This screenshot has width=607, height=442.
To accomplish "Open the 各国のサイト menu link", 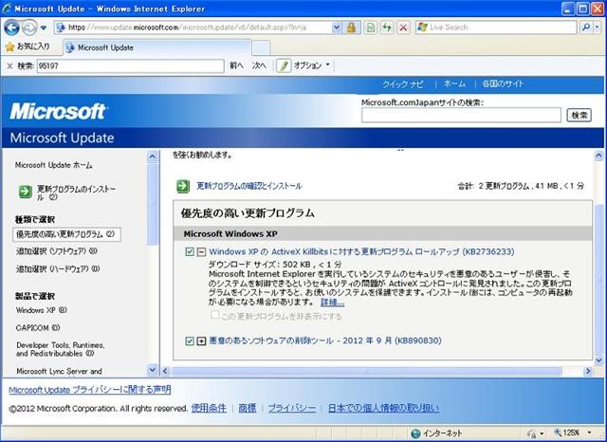I will click(503, 83).
